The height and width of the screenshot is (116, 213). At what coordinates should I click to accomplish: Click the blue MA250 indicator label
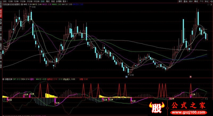(x=78, y=4)
